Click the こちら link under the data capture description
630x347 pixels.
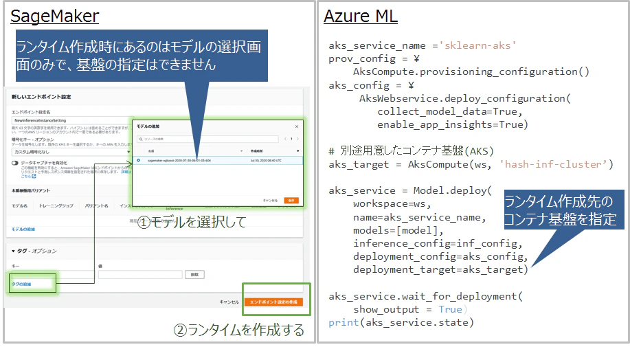point(25,177)
